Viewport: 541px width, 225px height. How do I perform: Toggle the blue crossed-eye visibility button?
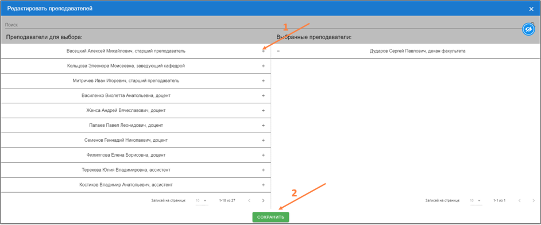(x=528, y=30)
